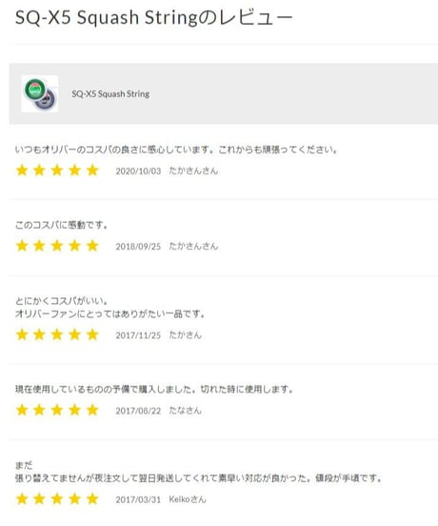Click the review text とにかくコスパがいい
The image size is (438, 526).
pyautogui.click(x=61, y=301)
